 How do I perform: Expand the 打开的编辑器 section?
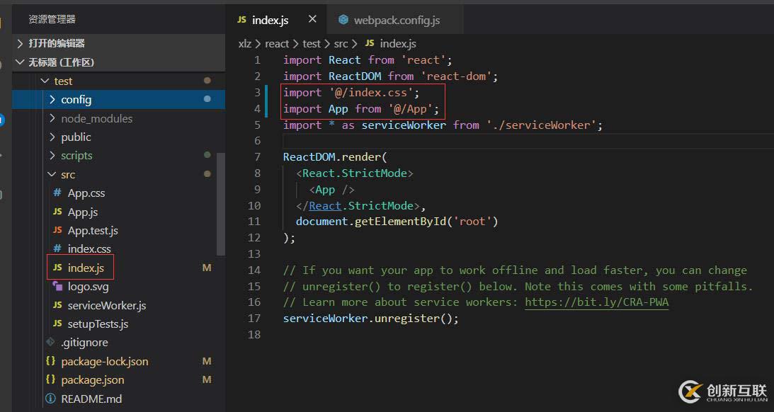pyautogui.click(x=118, y=43)
